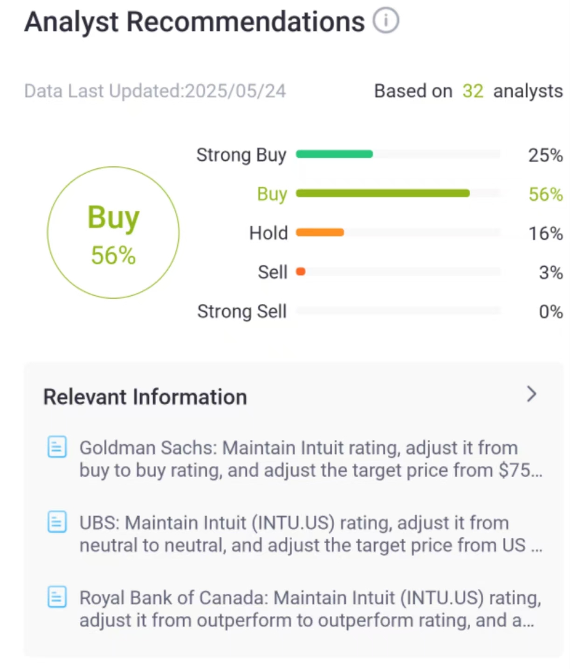Click the Buy rating progress bar

coord(383,193)
